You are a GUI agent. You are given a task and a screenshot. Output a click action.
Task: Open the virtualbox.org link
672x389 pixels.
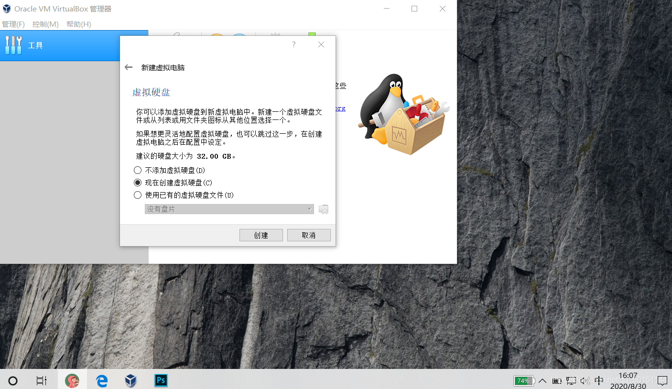340,108
